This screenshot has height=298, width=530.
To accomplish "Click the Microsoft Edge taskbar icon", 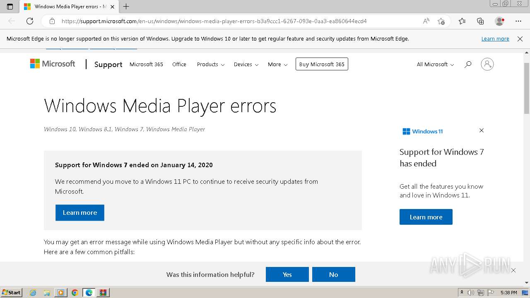I will coord(89,293).
